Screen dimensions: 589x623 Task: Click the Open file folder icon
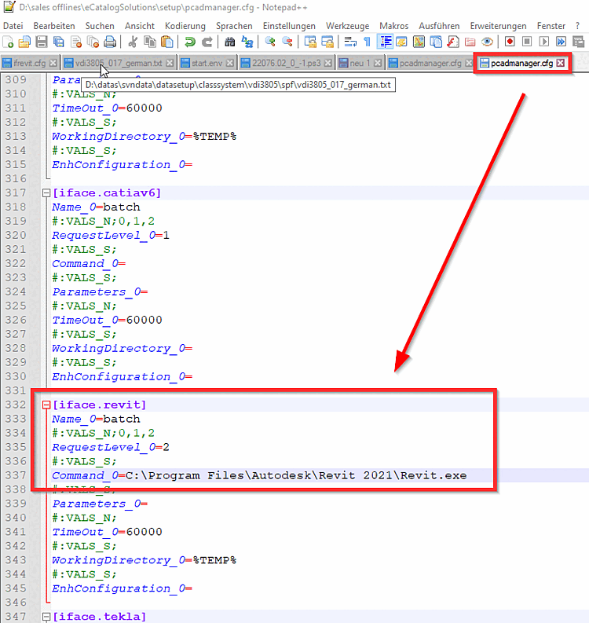[x=24, y=42]
